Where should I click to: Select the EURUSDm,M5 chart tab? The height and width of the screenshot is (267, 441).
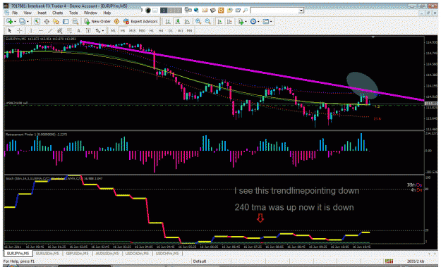(47, 254)
